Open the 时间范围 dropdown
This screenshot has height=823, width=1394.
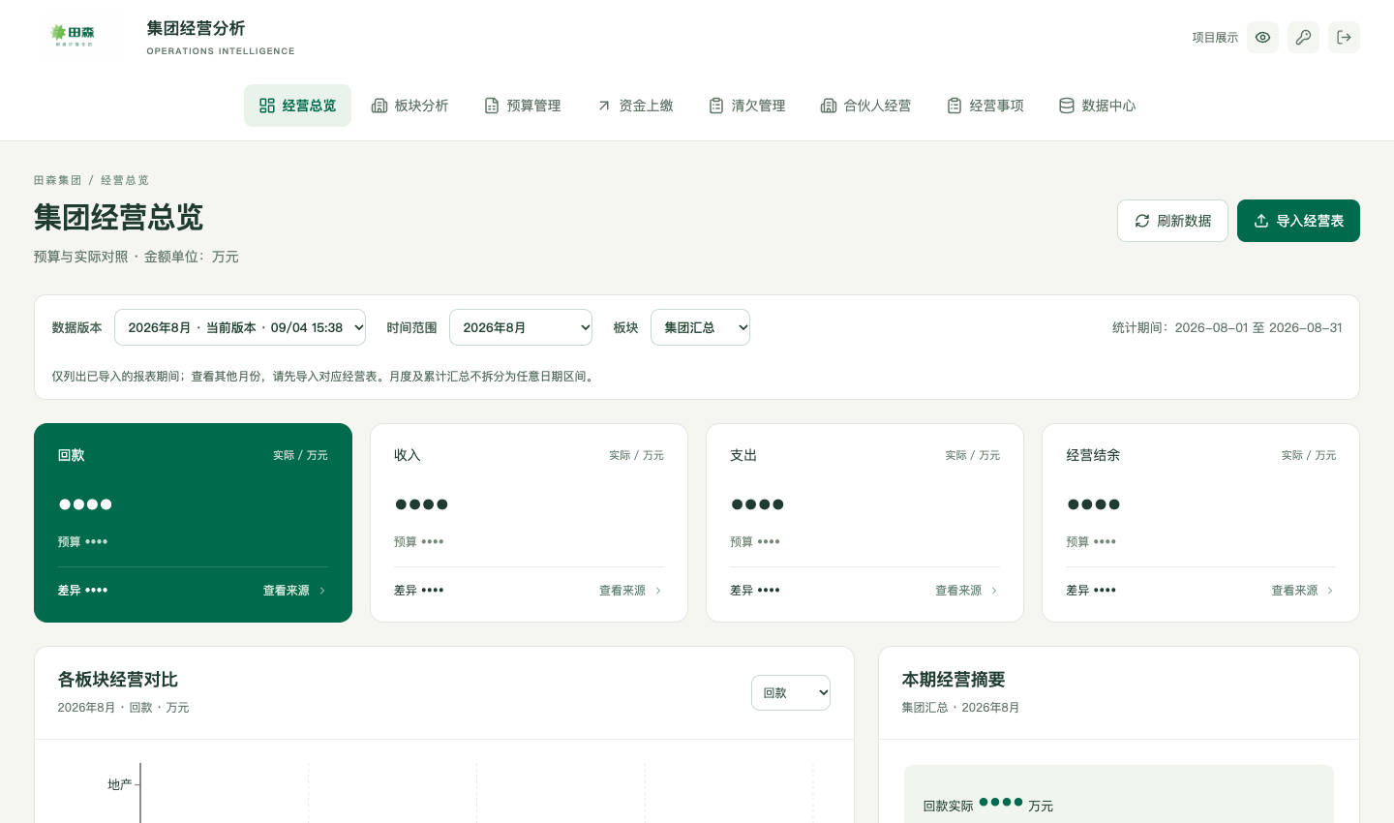click(521, 327)
